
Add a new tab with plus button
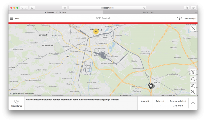196,12
